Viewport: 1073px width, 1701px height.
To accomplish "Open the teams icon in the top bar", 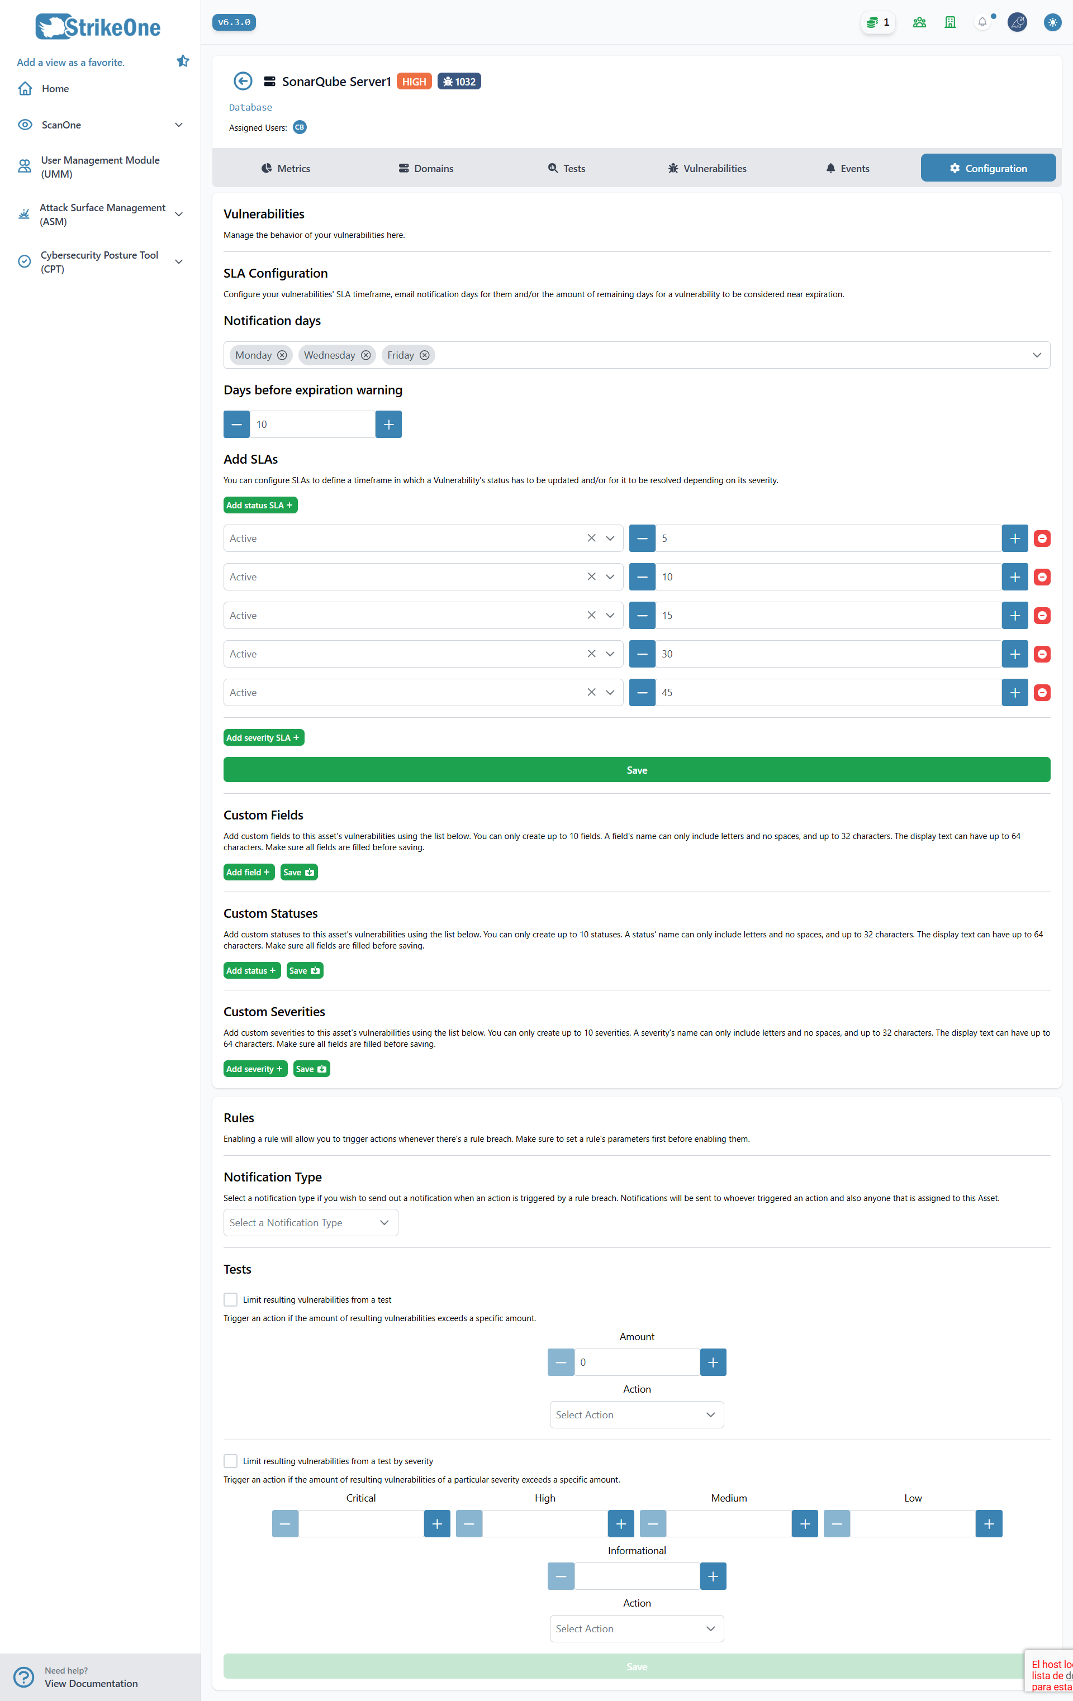I will coord(919,22).
